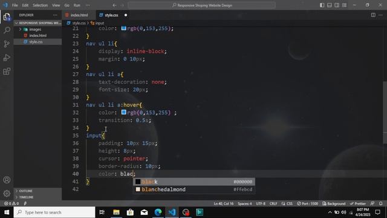Open the volume control in system tray
The width and height of the screenshot is (387, 218).
(x=344, y=212)
